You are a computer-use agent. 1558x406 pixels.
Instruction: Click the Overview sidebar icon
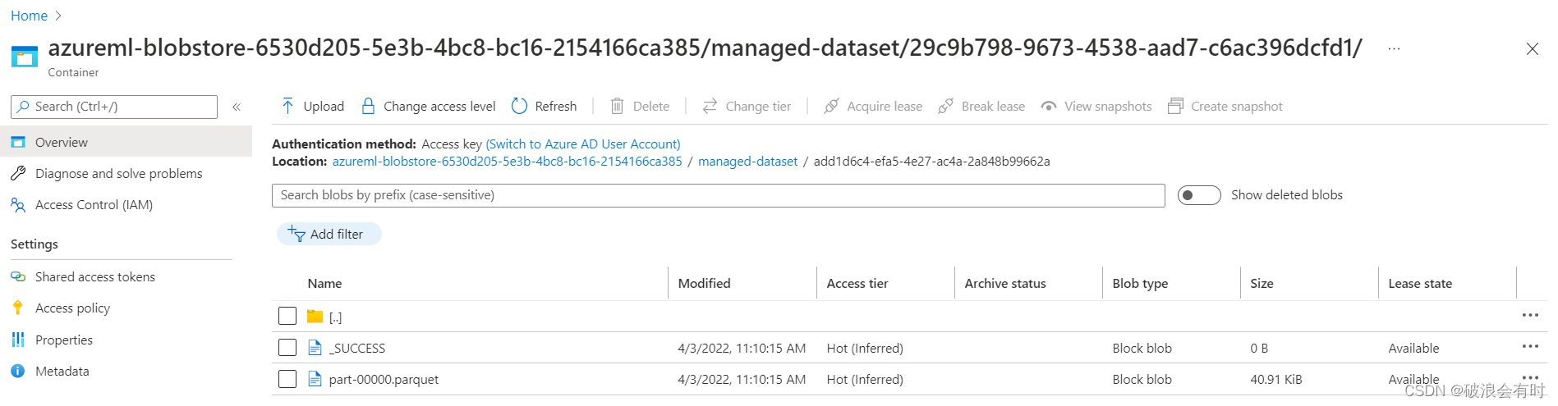(x=18, y=142)
